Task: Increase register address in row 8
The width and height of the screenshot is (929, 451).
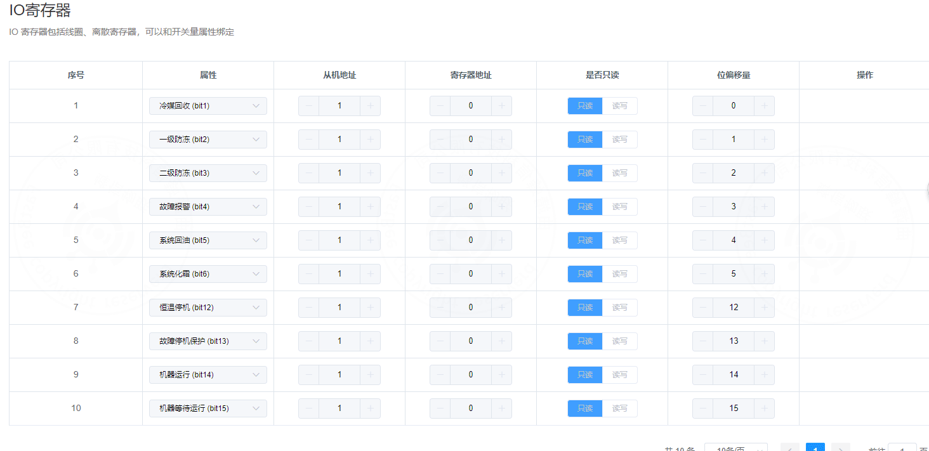Action: pyautogui.click(x=502, y=341)
